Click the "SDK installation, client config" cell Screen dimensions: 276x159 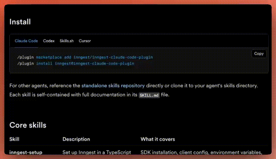tap(201, 152)
